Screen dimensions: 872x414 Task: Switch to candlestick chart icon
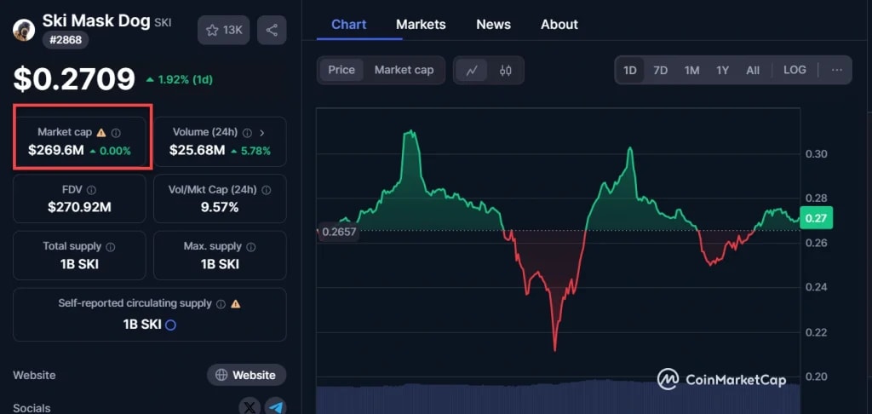[x=505, y=70]
